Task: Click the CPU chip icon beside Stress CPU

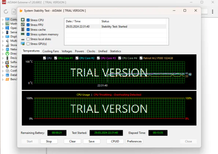Action: 23,20
